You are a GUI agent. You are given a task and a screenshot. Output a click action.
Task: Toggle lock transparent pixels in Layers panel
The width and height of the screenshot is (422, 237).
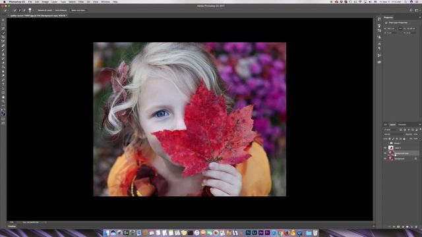[x=390, y=139]
